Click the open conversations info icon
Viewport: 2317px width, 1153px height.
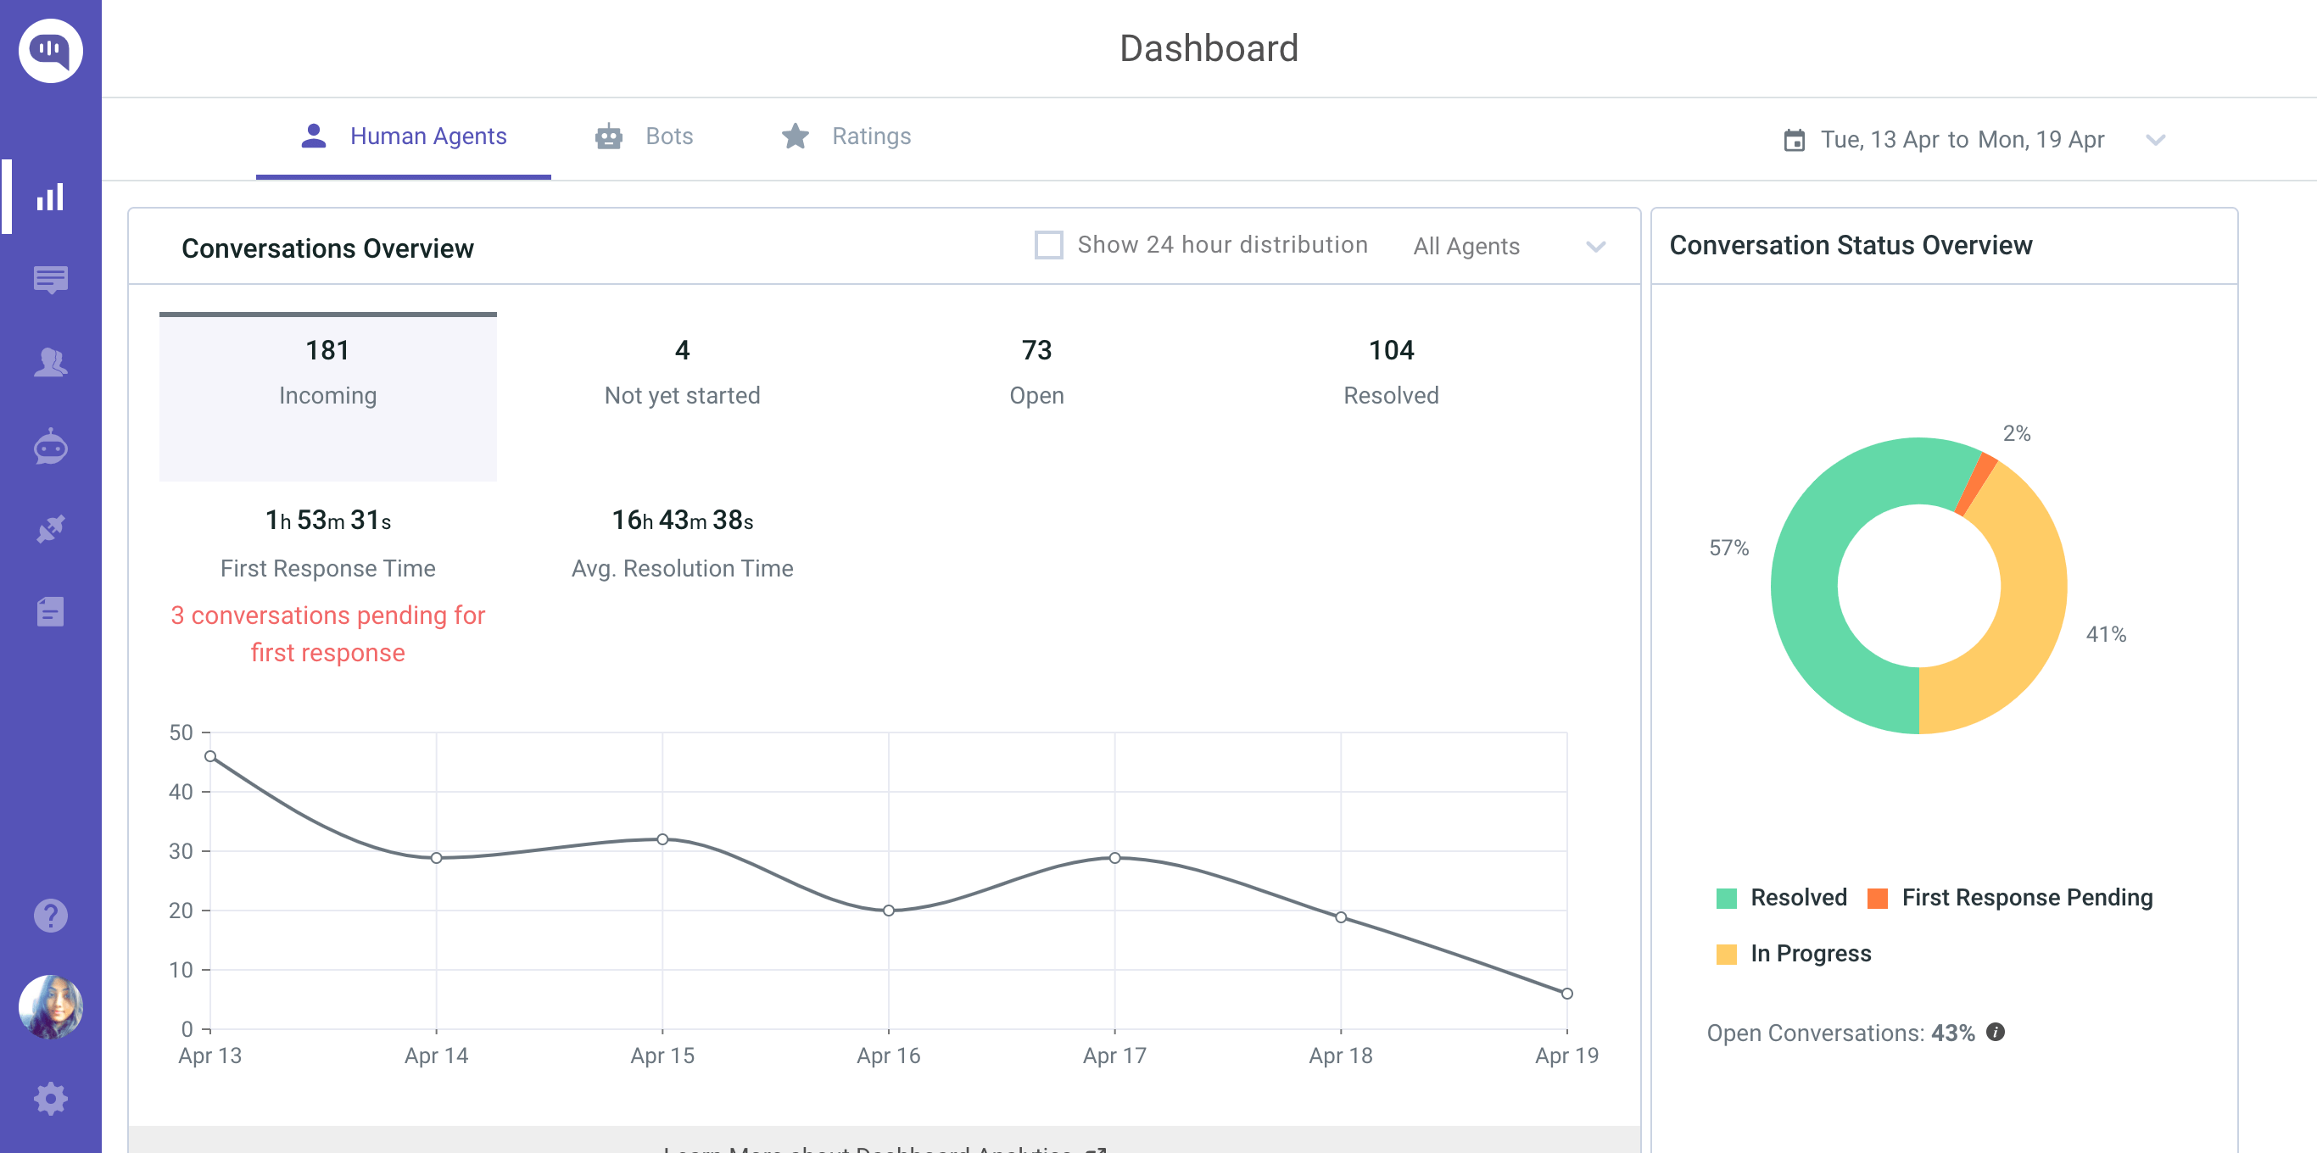(1995, 1032)
